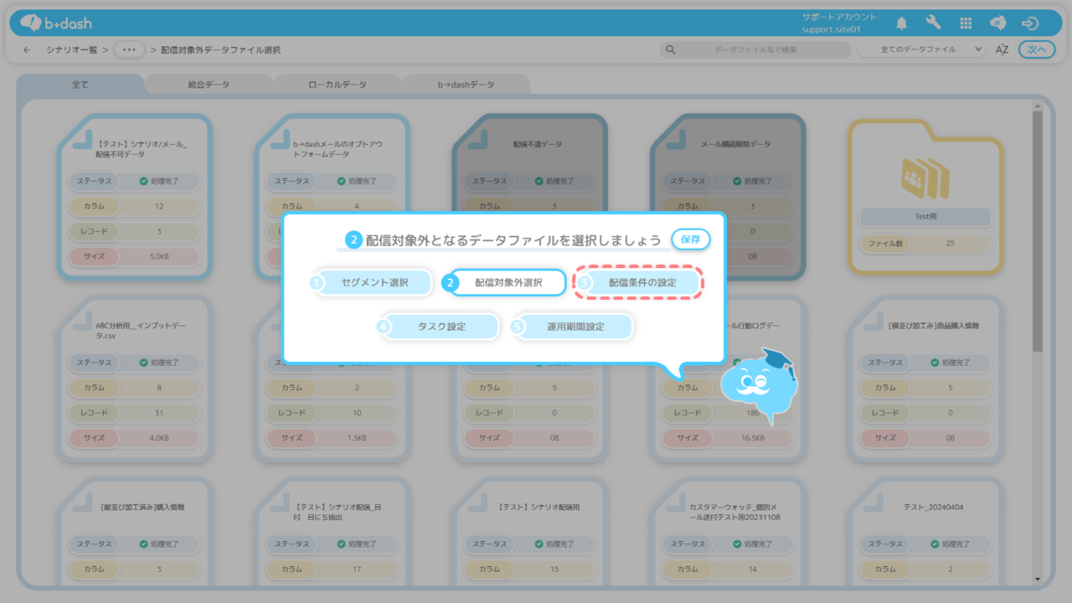Click サイズ 16.5KB value
The width and height of the screenshot is (1072, 603).
tap(752, 438)
